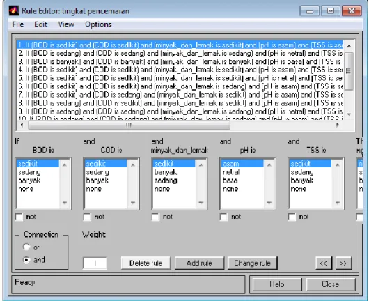Image resolution: width=369 pixels, height=301 pixels.
Task: Click the Delete rule button
Action: coord(146,263)
